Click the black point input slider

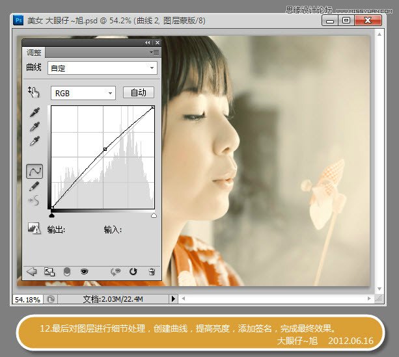point(51,216)
